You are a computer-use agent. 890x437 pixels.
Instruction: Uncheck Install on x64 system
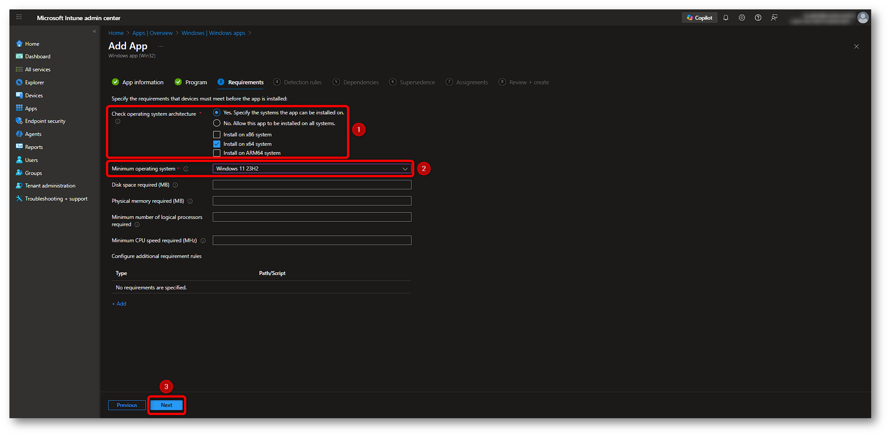[217, 144]
